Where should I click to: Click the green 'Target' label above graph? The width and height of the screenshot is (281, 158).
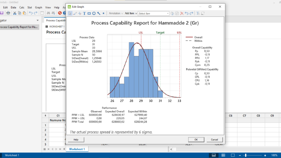(160, 33)
